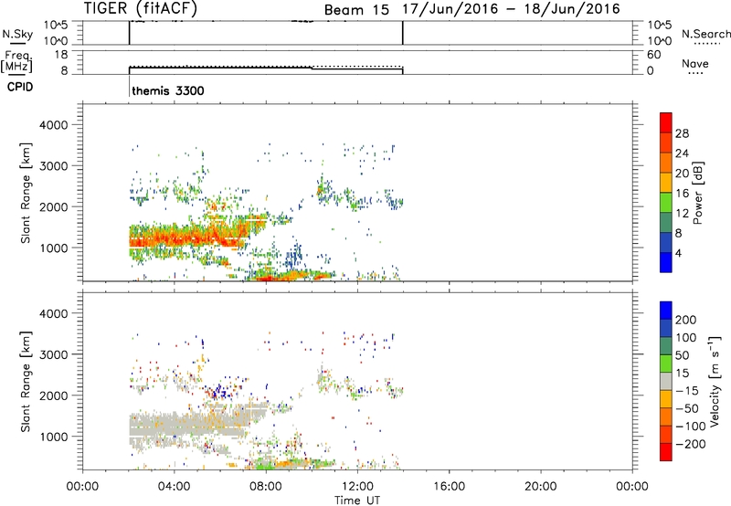Image resolution: width=731 pixels, height=506 pixels.
Task: Click the '200' value on velocity colorbar
Action: point(686,320)
